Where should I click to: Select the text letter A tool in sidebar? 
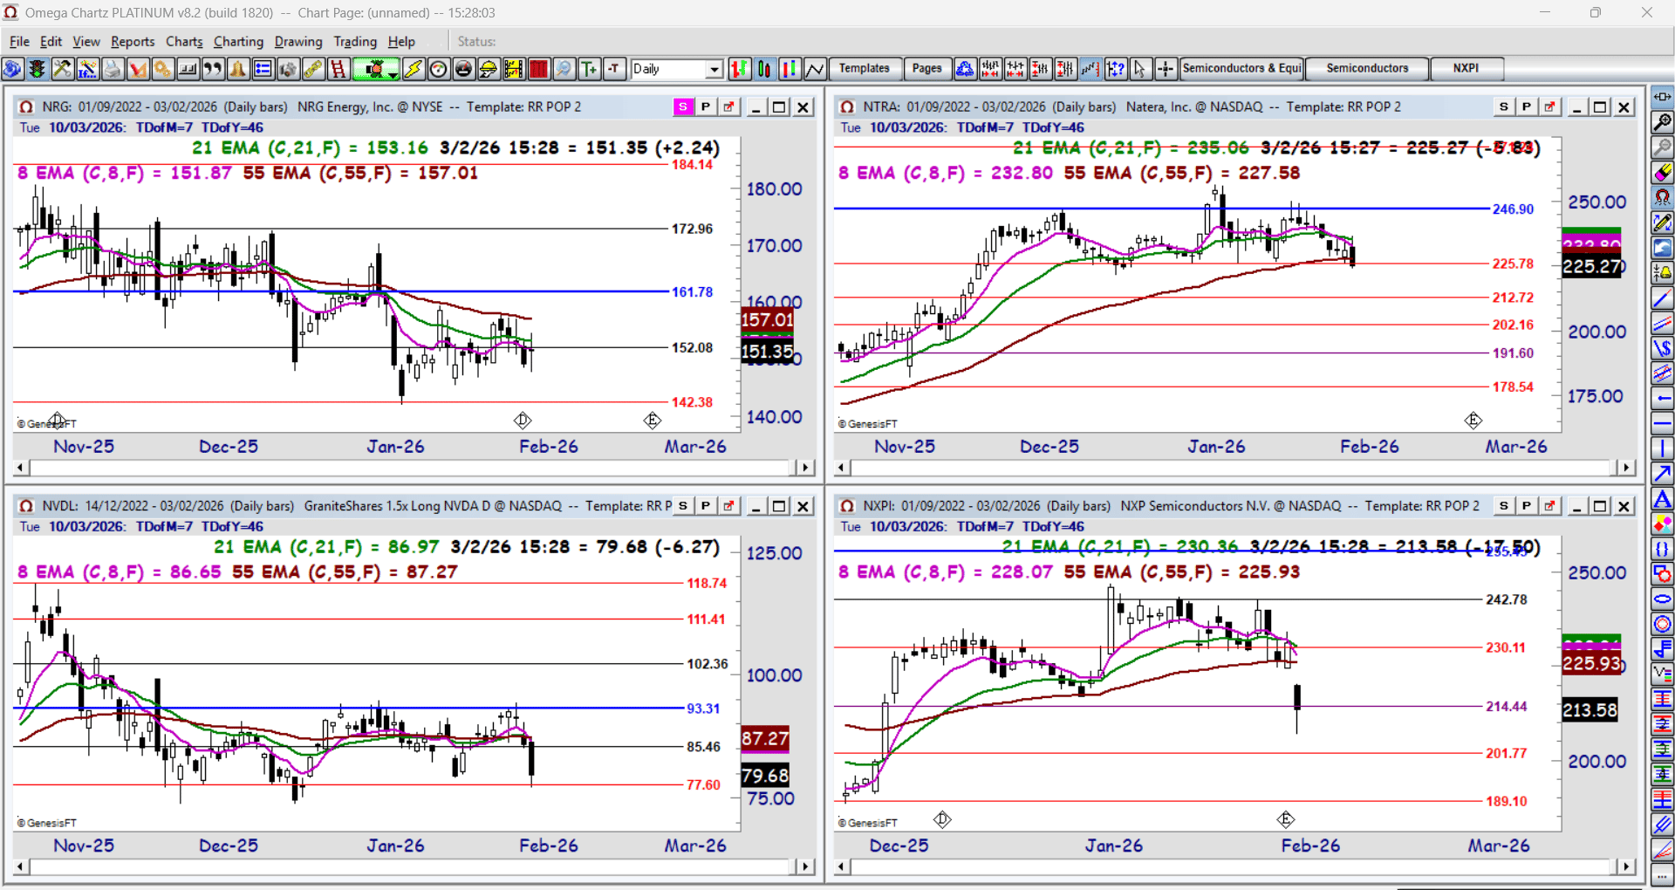[x=1662, y=500]
